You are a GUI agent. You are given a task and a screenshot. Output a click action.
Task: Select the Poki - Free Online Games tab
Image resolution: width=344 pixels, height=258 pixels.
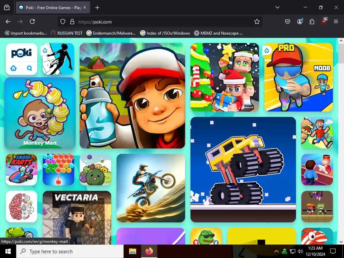coord(53,7)
